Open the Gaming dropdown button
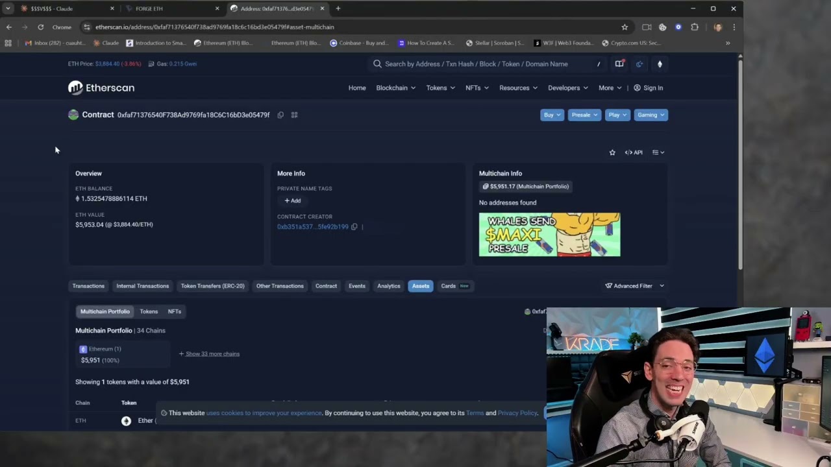 (651, 115)
